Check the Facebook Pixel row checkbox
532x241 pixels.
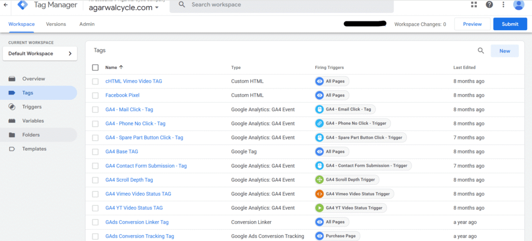click(96, 96)
